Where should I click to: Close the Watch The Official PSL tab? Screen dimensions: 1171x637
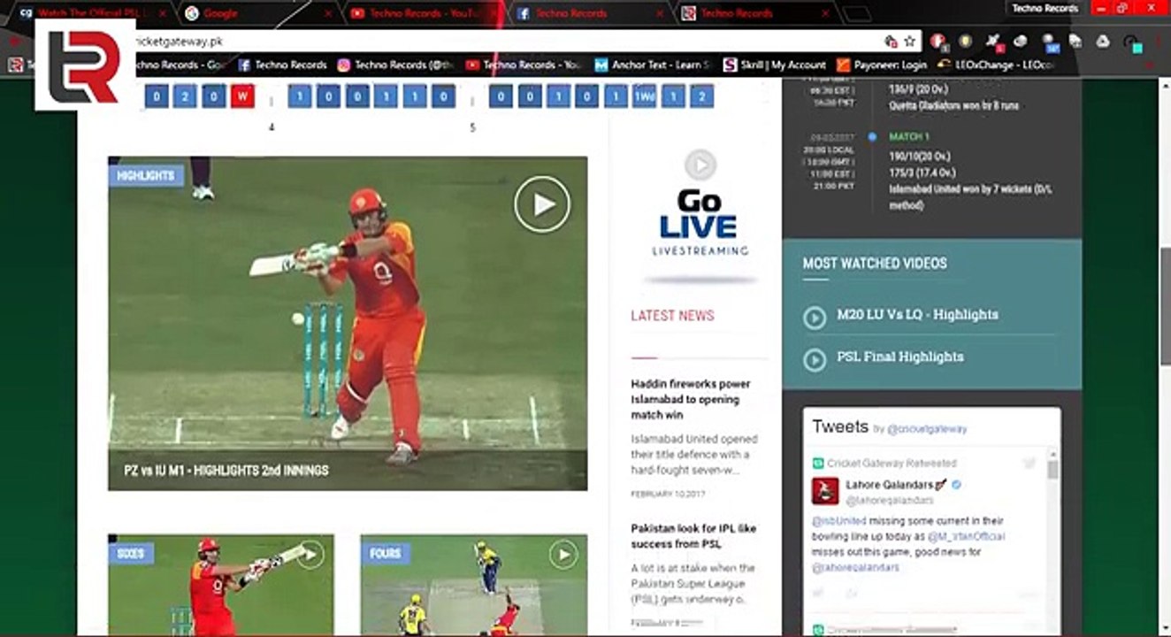(x=162, y=13)
